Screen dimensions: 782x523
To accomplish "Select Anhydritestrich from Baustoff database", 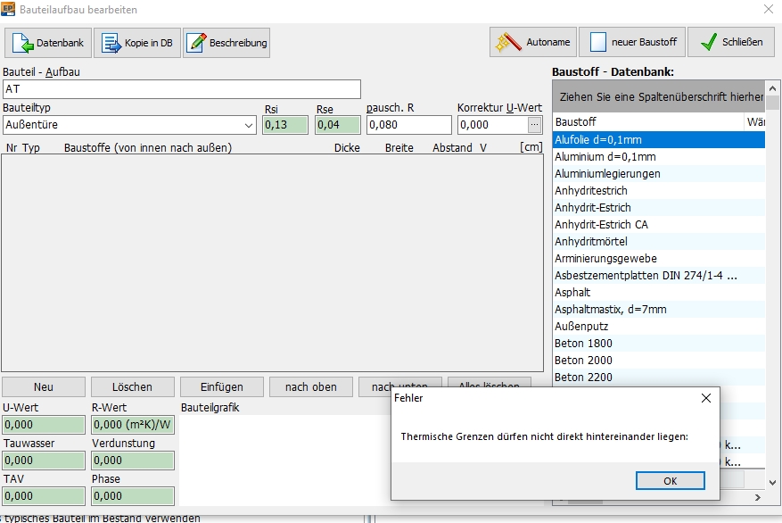I will (591, 191).
